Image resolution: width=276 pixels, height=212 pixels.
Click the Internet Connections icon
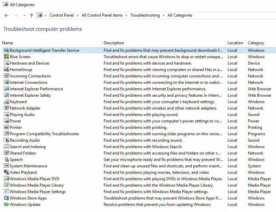click(x=6, y=83)
